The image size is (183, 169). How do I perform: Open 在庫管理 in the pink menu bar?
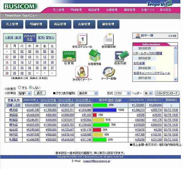(111, 10)
